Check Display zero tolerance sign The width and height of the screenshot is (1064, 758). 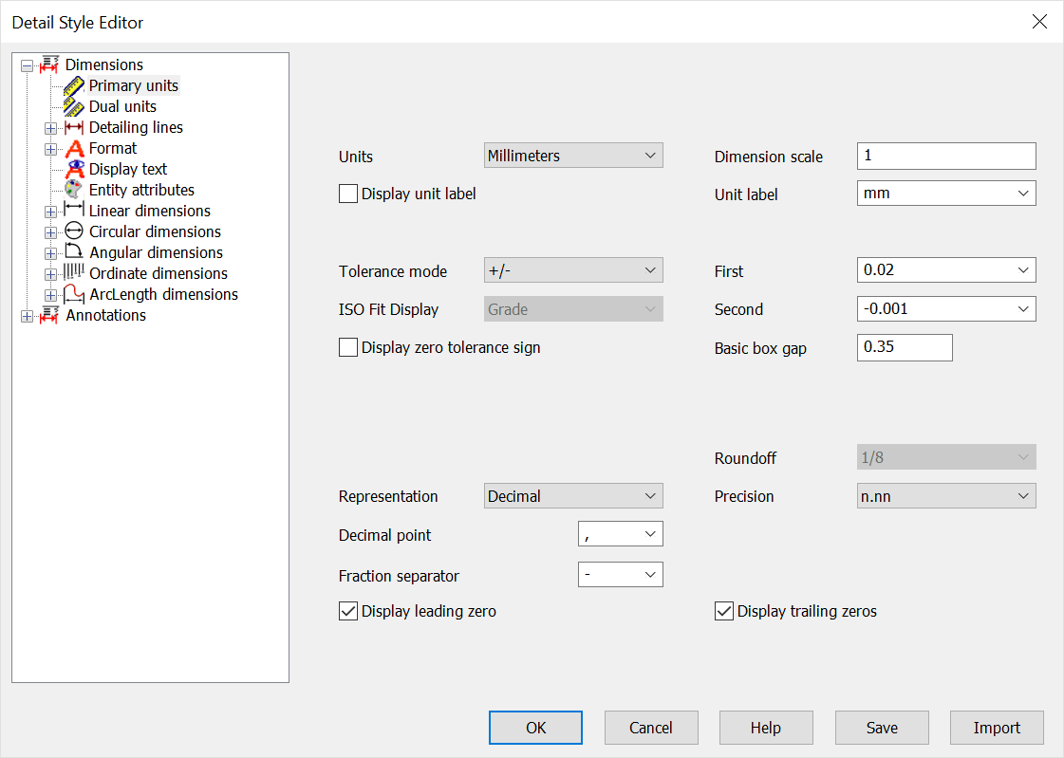point(348,347)
